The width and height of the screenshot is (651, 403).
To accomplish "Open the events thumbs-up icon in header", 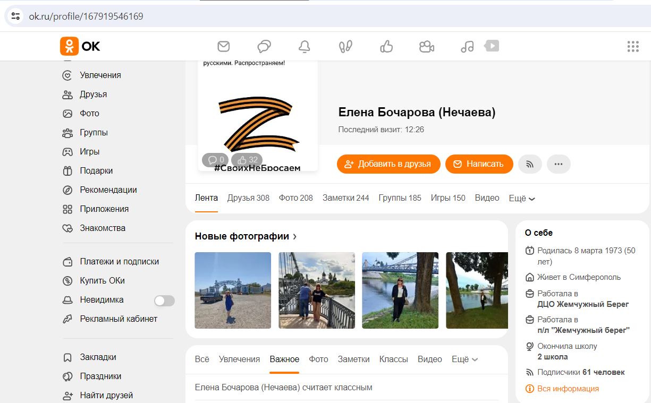I will tap(386, 46).
